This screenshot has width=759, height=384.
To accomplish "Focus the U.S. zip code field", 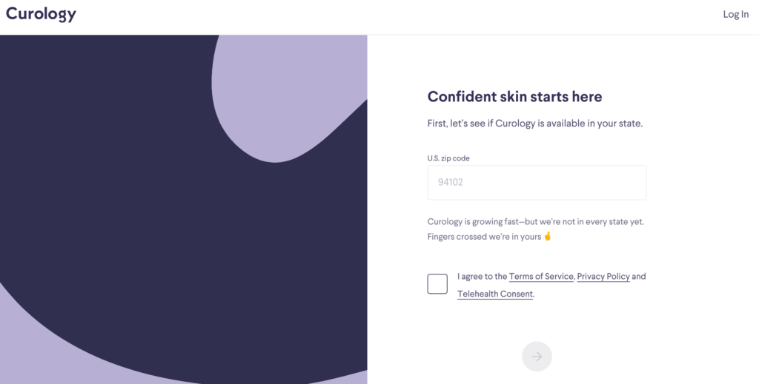I will [x=537, y=183].
